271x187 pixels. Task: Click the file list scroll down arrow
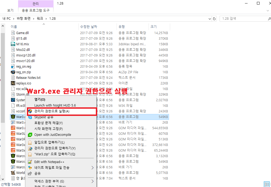(3, 179)
